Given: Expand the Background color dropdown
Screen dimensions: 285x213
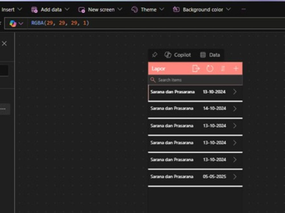Looking at the screenshot, I should click(228, 9).
